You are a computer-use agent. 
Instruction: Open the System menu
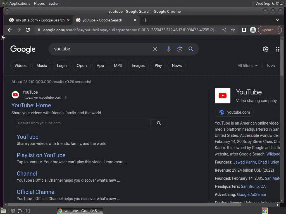click(54, 3)
